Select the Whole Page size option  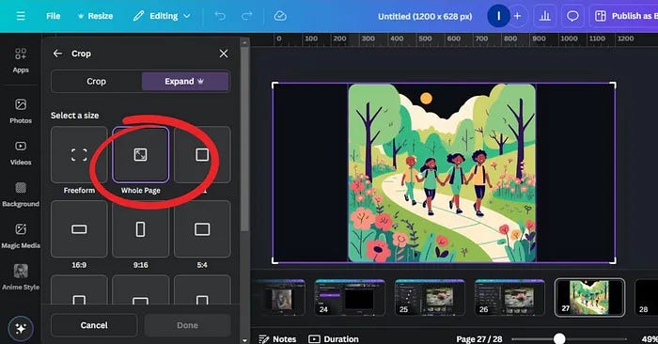coord(141,155)
